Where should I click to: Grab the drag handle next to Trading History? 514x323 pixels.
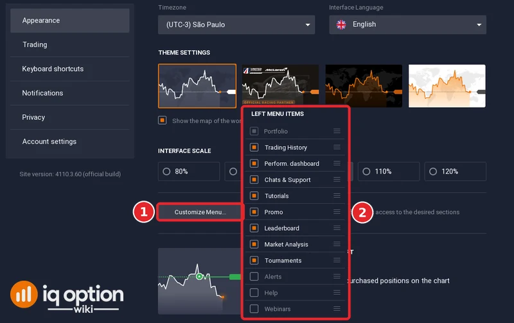tap(337, 147)
